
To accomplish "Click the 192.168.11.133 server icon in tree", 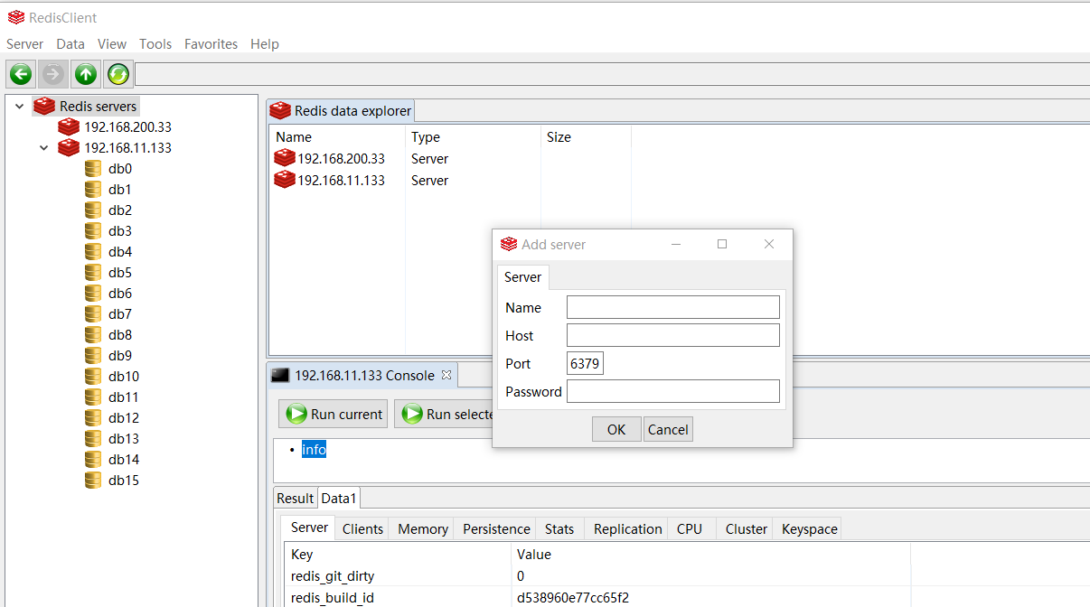I will tap(69, 147).
